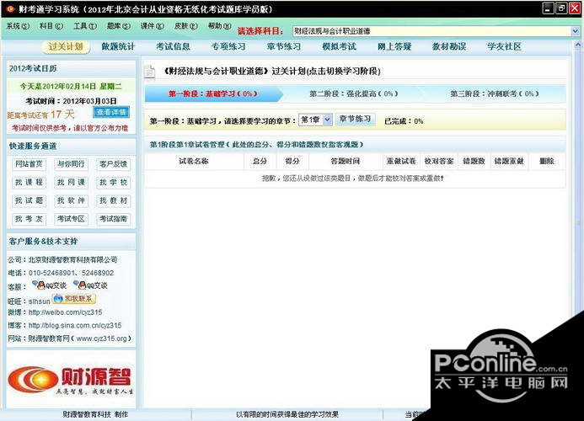The image size is (584, 421).
Task: Select stage three 冲刺联考
Action: (x=495, y=93)
